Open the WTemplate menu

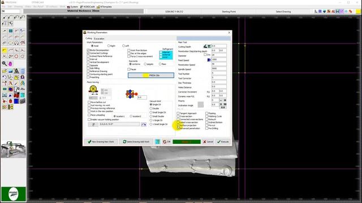point(104,7)
